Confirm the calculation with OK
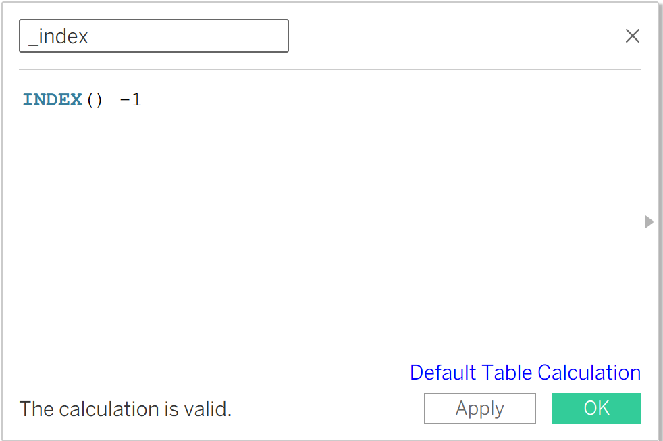This screenshot has width=663, height=441. coord(596,408)
